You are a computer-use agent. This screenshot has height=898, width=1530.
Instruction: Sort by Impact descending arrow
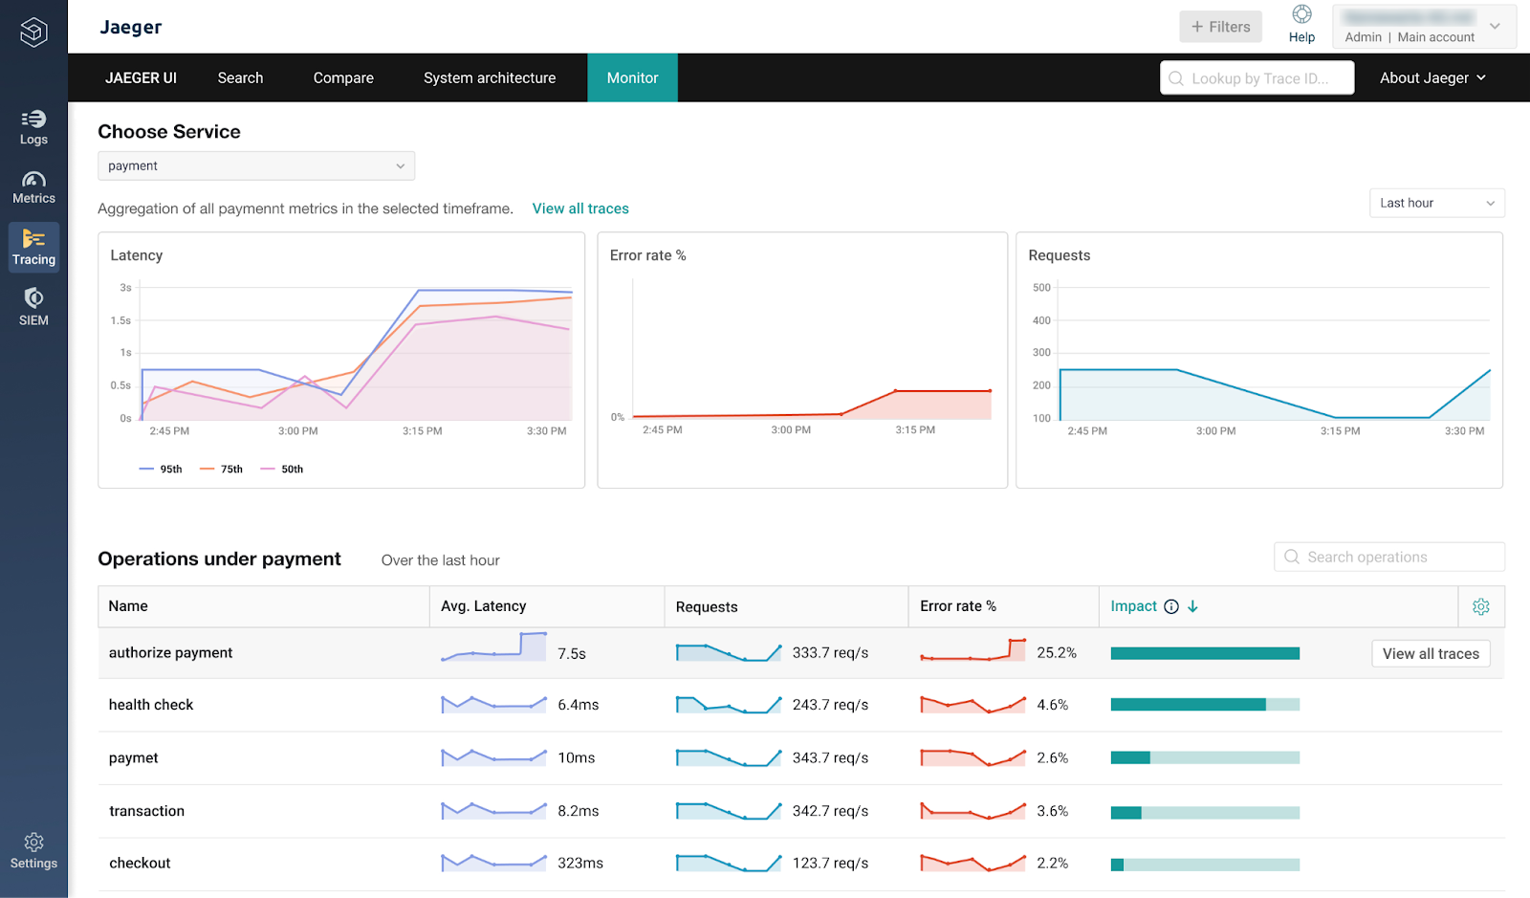tap(1192, 606)
